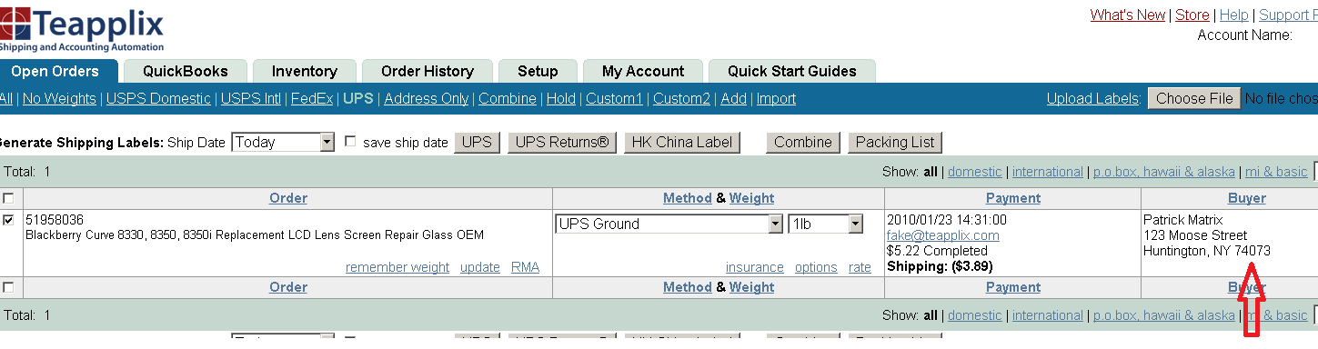
Task: Open the RMA link
Action: (x=526, y=267)
